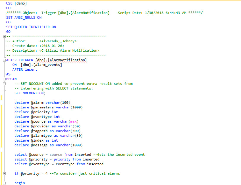Click the To consider just critical alarms comment

tap(85, 173)
